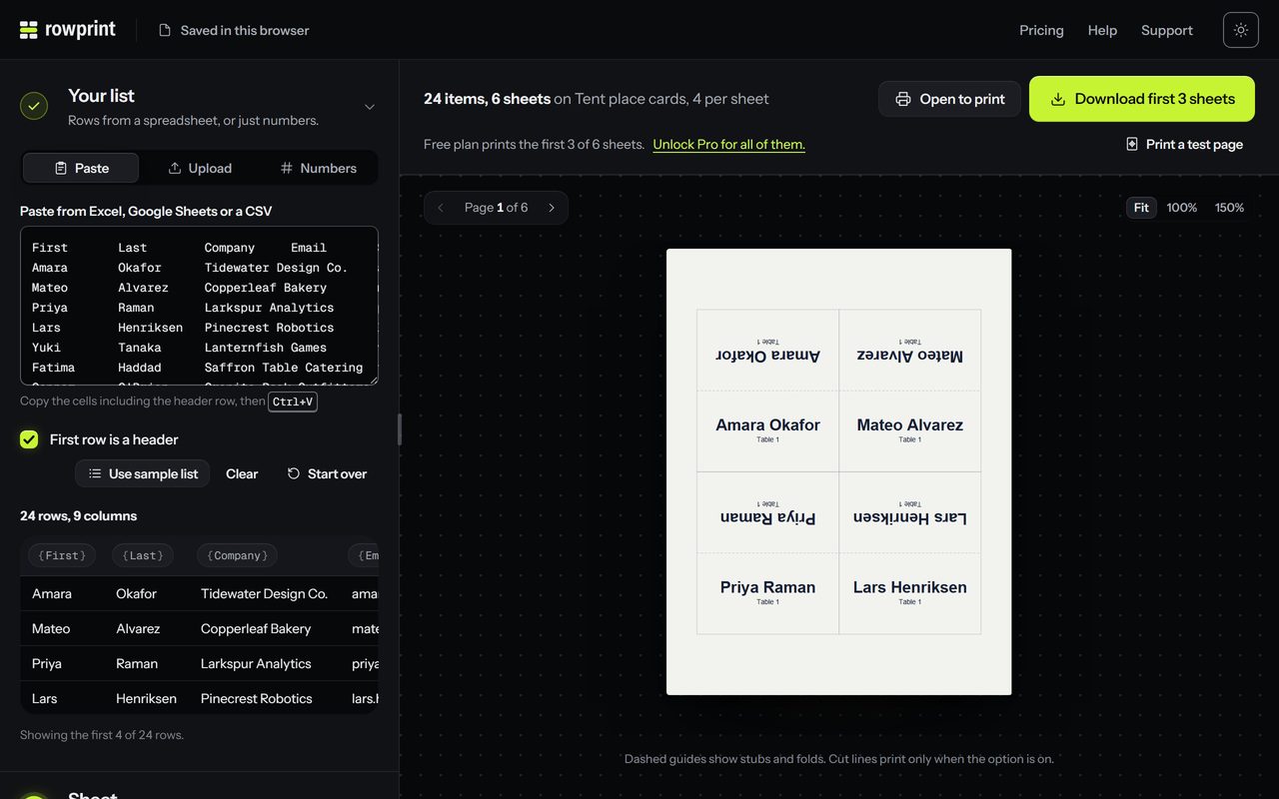1279x799 pixels.
Task: Click the Page 1 of 6 indicator
Action: click(497, 208)
